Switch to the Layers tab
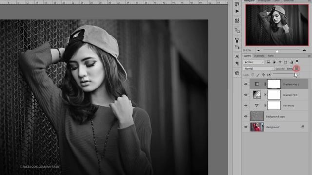 pyautogui.click(x=247, y=56)
